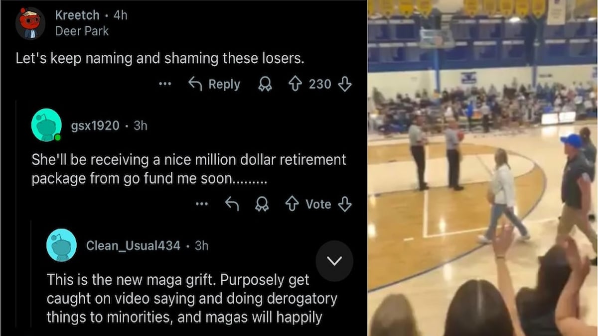Screen dimensions: 598x336
Task: Downvote gsx1920's comment
Action: [x=345, y=204]
